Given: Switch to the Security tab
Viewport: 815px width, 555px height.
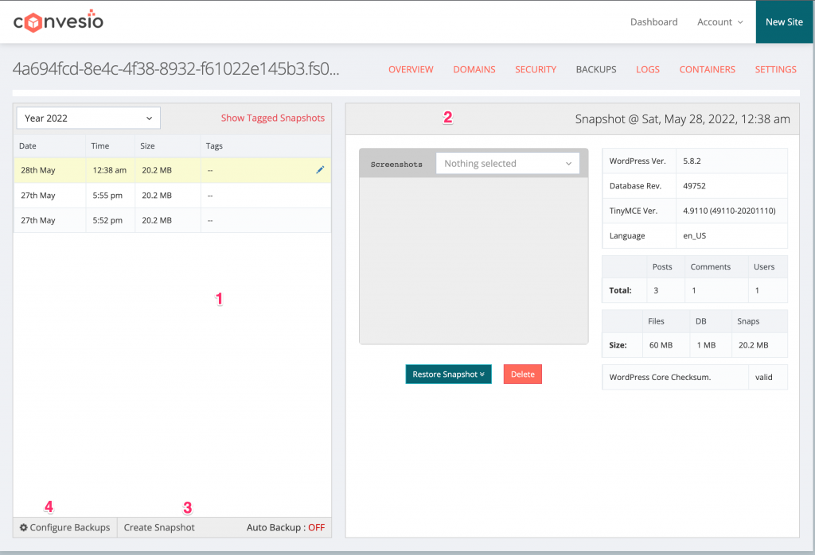Looking at the screenshot, I should 536,69.
